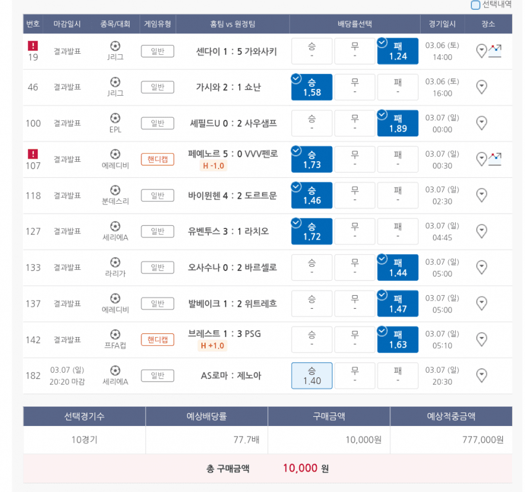
Task: Expand venue info pin for match 100
Action: coord(482,123)
